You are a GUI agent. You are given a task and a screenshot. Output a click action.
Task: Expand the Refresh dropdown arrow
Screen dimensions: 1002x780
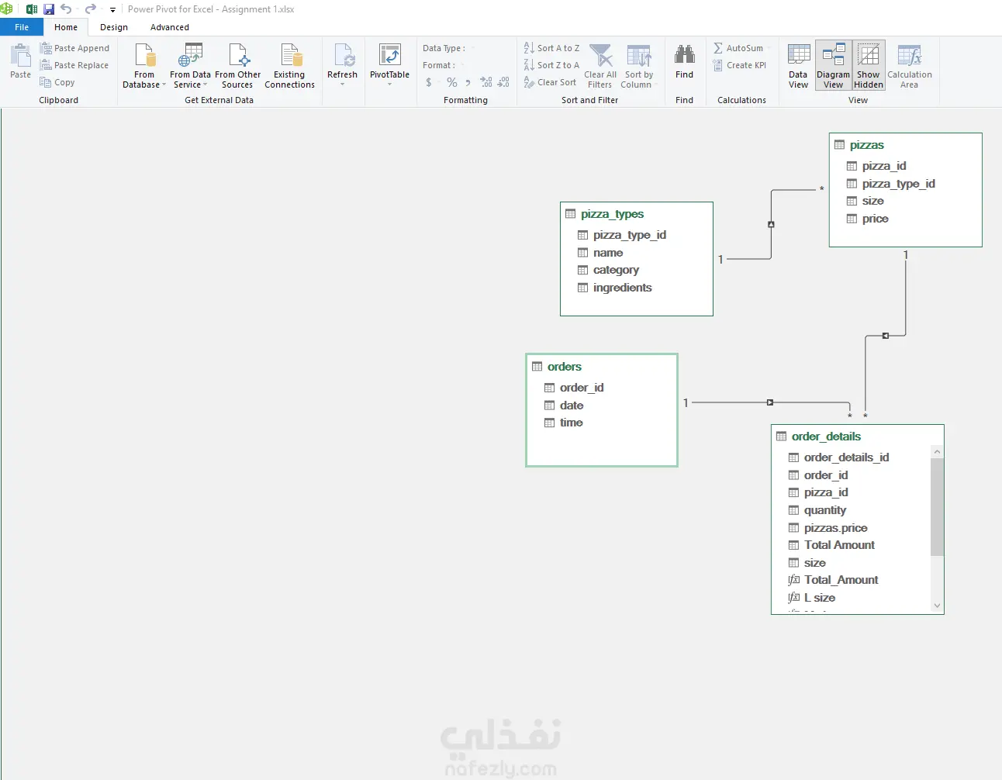(342, 84)
